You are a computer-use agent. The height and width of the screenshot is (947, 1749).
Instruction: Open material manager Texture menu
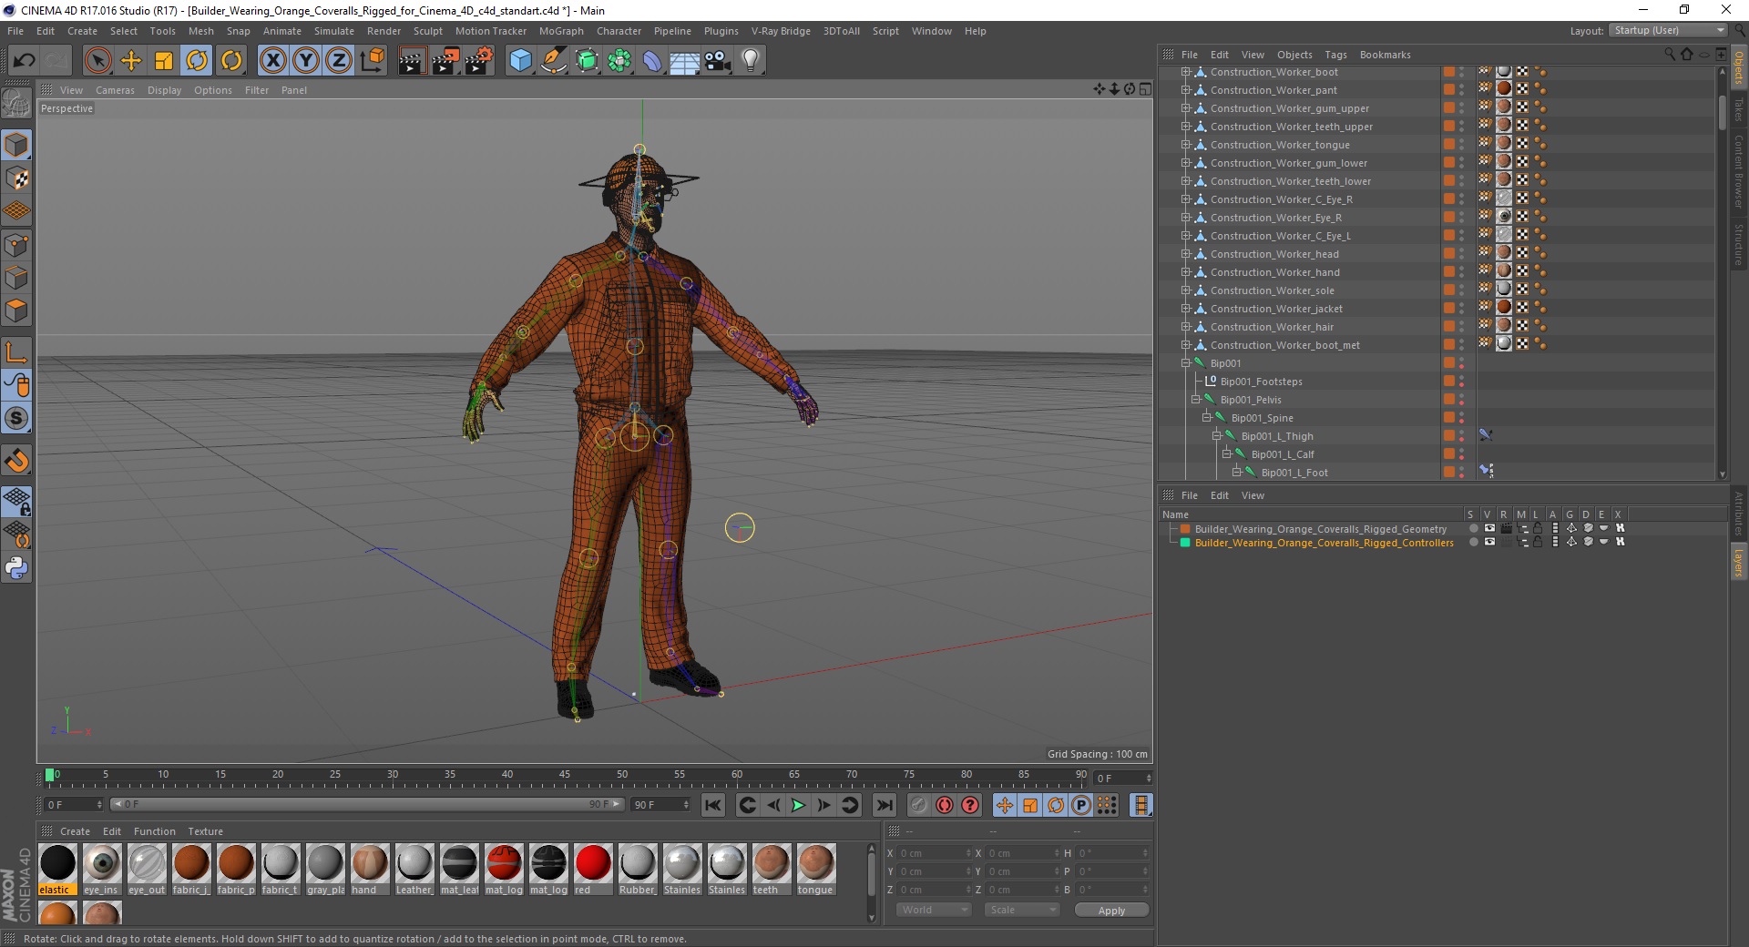point(205,831)
